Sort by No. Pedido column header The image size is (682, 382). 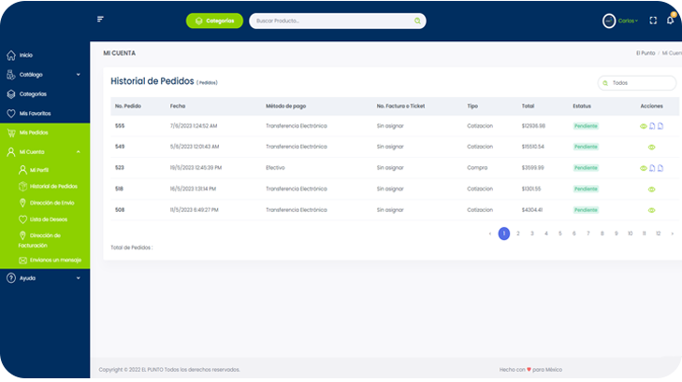point(128,106)
